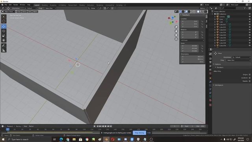Open the Edit menu
Image resolution: width=252 pixels, height=142 pixels.
(x=10, y=5)
